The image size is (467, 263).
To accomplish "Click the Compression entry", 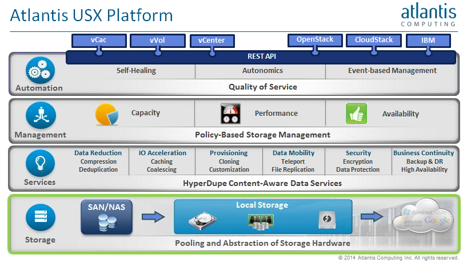I will [98, 161].
